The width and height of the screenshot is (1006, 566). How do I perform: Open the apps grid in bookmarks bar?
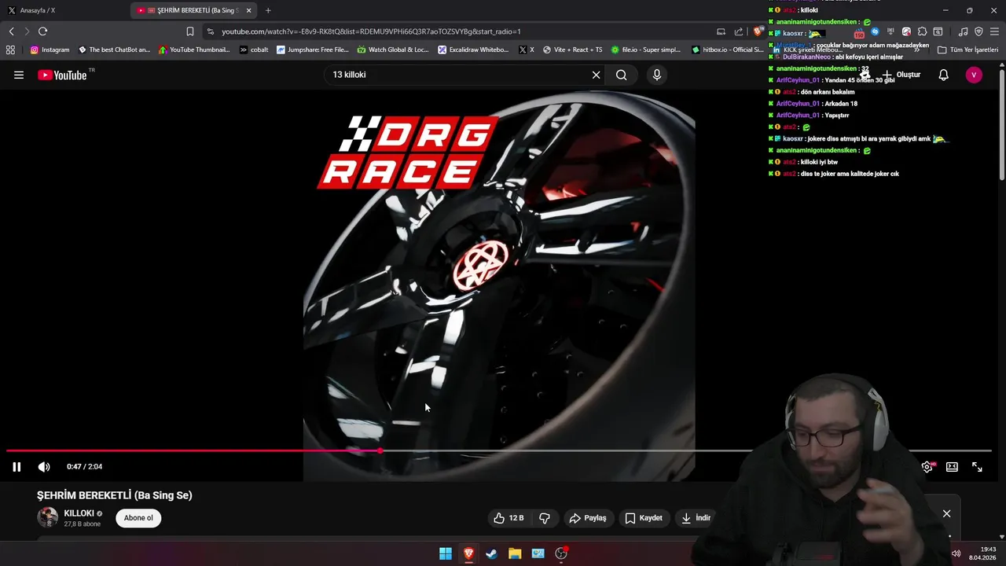[10, 50]
